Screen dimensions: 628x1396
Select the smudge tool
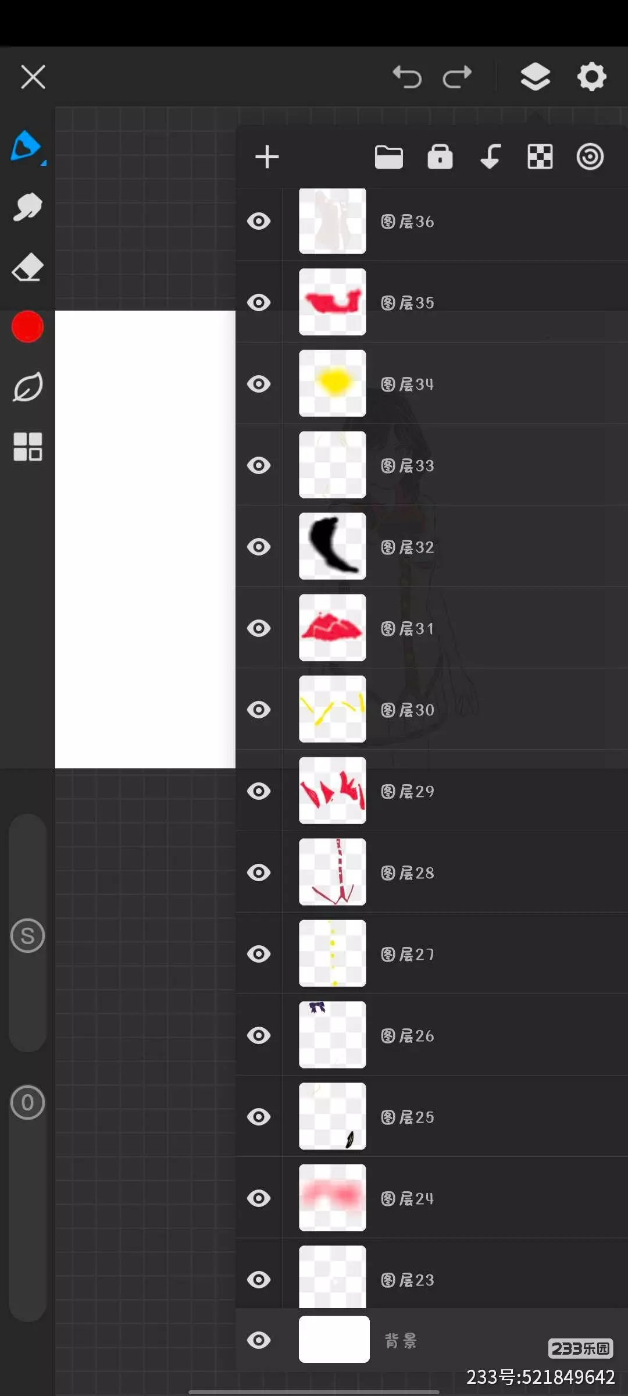pos(27,207)
